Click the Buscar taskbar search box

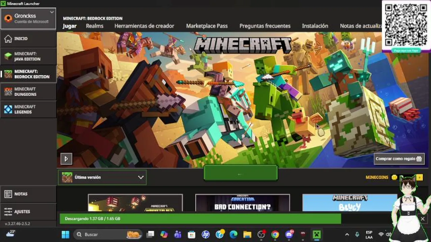(108, 234)
